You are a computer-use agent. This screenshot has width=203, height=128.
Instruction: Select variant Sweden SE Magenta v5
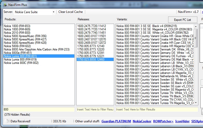[x=155, y=90]
